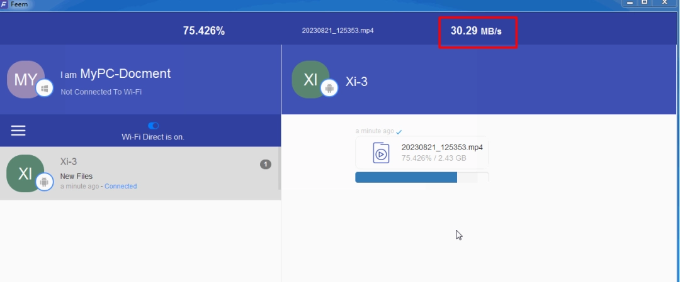This screenshot has width=680, height=282.
Task: Open the hamburger menu
Action: 18,131
